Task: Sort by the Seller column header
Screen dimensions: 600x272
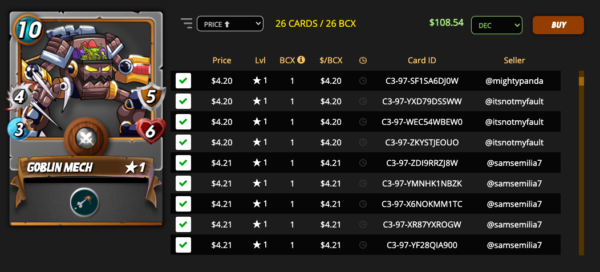Action: 514,60
